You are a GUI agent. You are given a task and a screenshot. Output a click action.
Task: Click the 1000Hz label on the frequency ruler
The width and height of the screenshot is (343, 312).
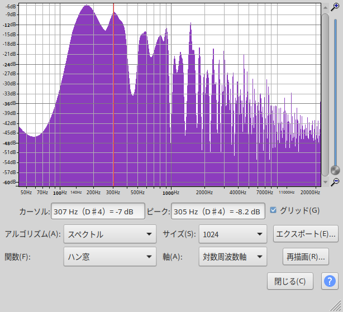[170, 192]
